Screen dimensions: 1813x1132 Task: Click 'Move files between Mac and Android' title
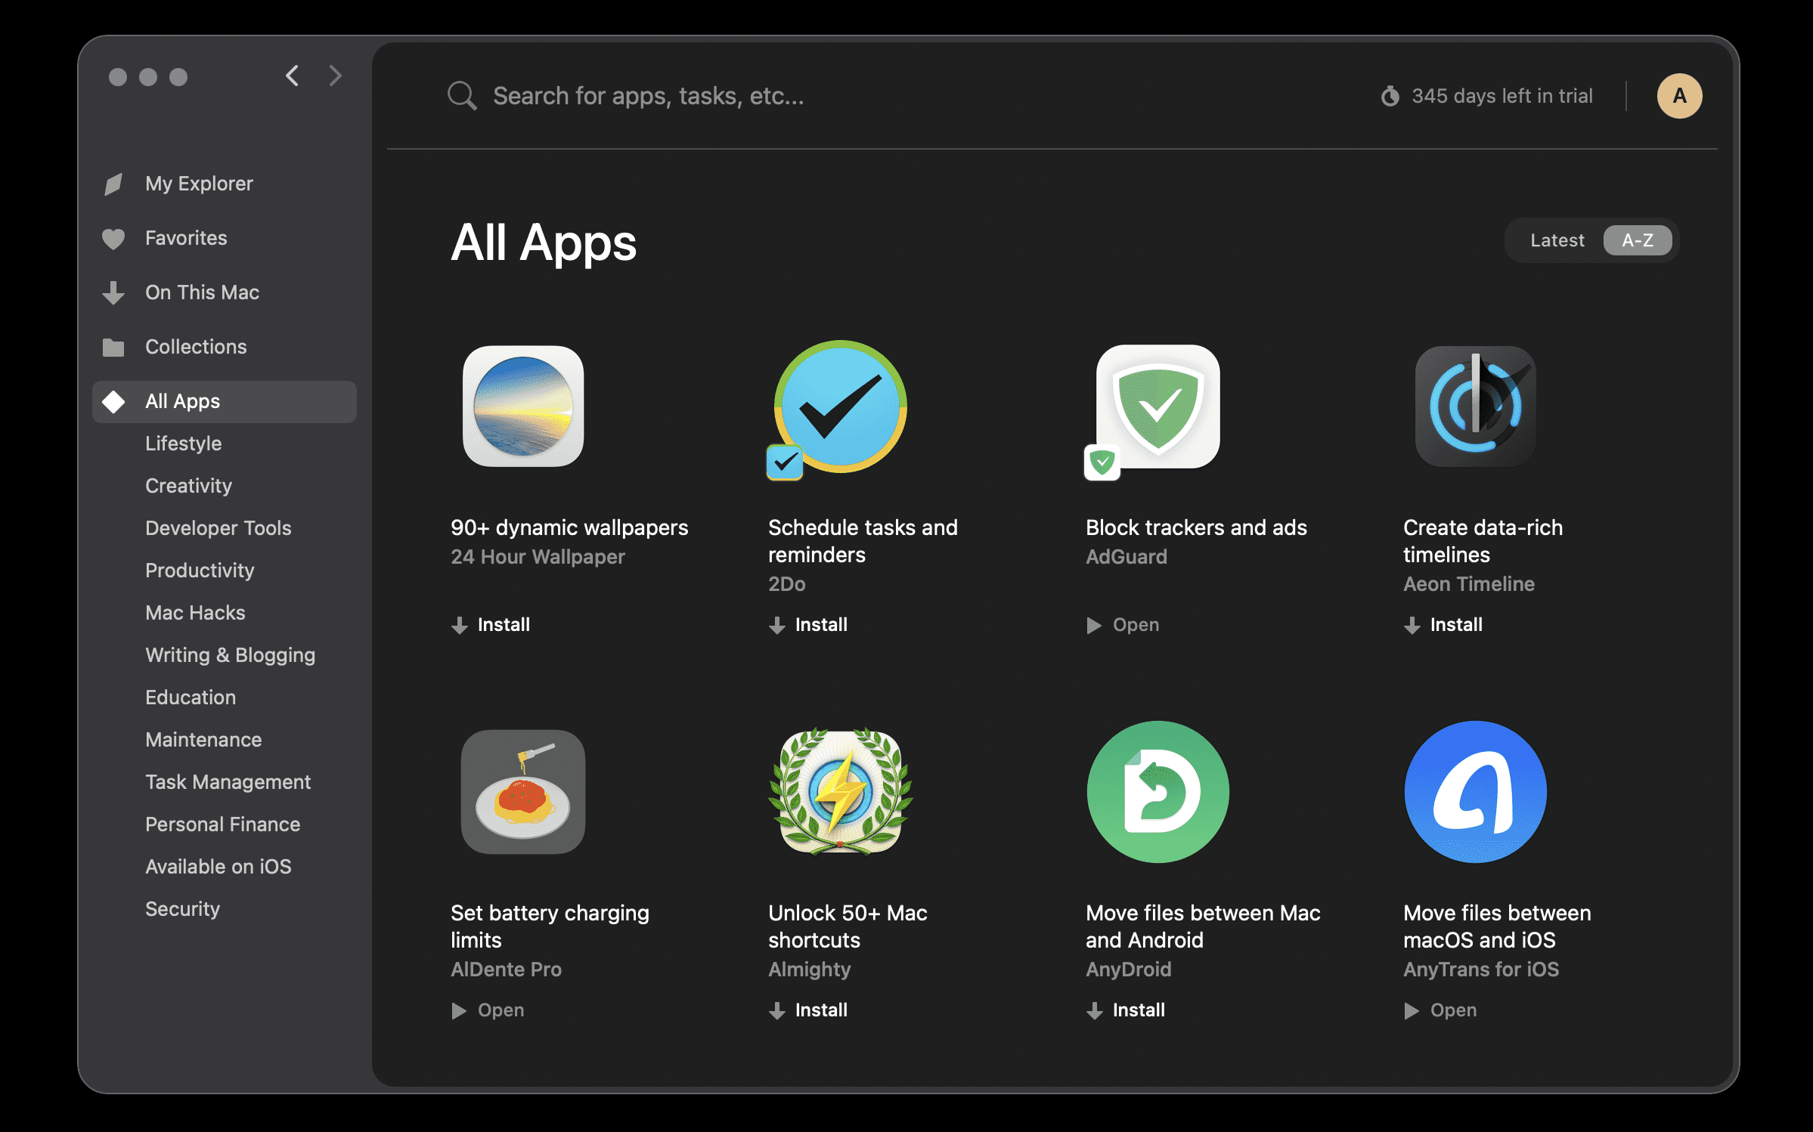pos(1203,926)
